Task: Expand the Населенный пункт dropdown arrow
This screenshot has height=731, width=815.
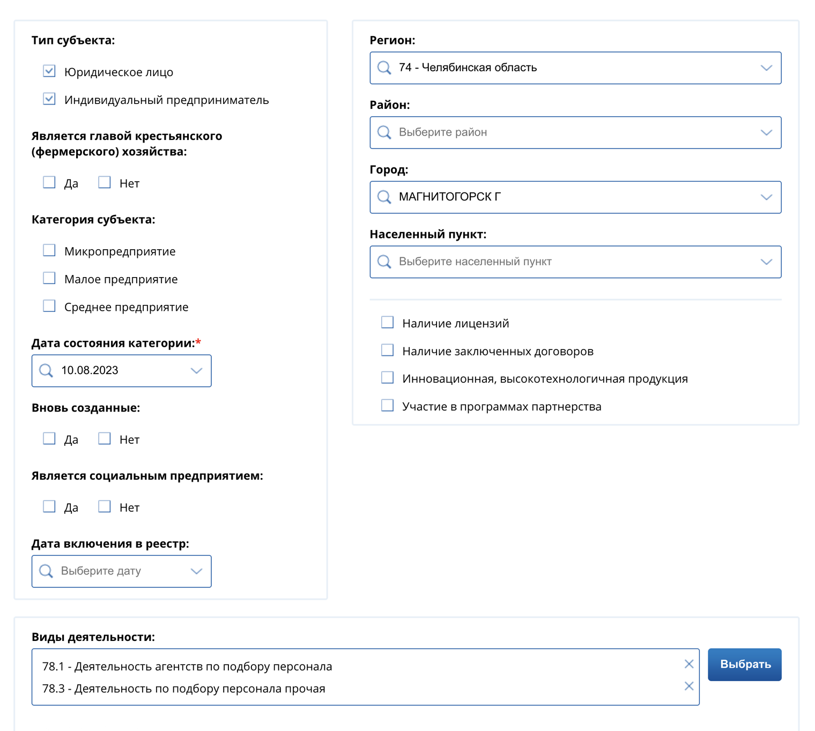Action: (766, 262)
